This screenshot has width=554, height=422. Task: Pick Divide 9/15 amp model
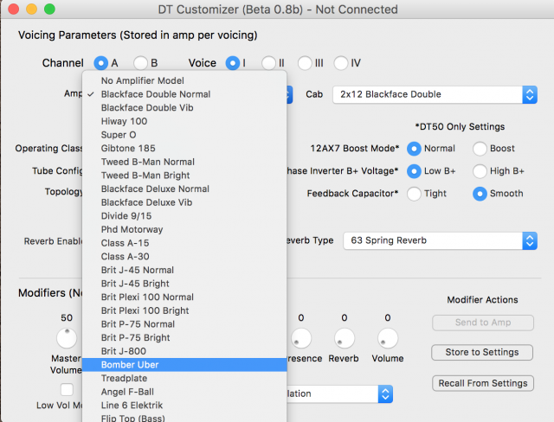coord(184,216)
